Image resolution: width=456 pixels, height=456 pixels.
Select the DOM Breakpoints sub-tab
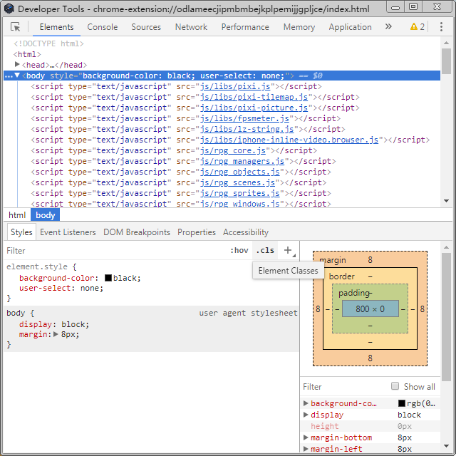137,232
